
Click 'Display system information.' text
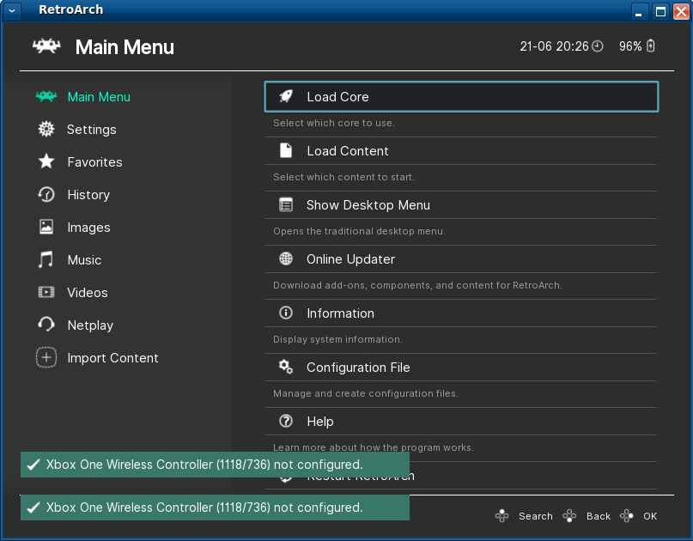(337, 339)
